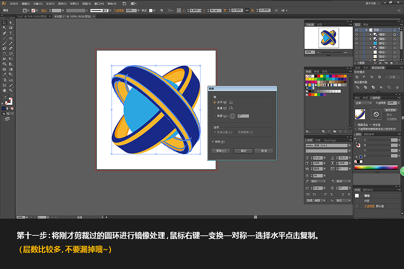404x269 pixels.
Task: Toggle 不透明度和蒙版用来定义挖空形状 checkbox
Action: 356,129
